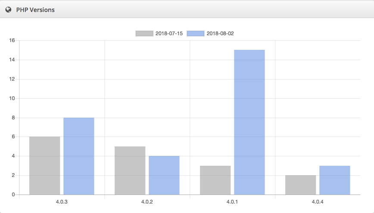Image resolution: width=374 pixels, height=213 pixels.
Task: Select the blue bar for version 4.0.2
Action: [x=164, y=175]
